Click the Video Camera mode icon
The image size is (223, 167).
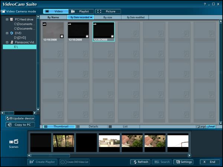3,11
